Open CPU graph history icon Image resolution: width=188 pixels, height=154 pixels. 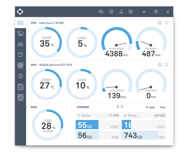click(160, 23)
